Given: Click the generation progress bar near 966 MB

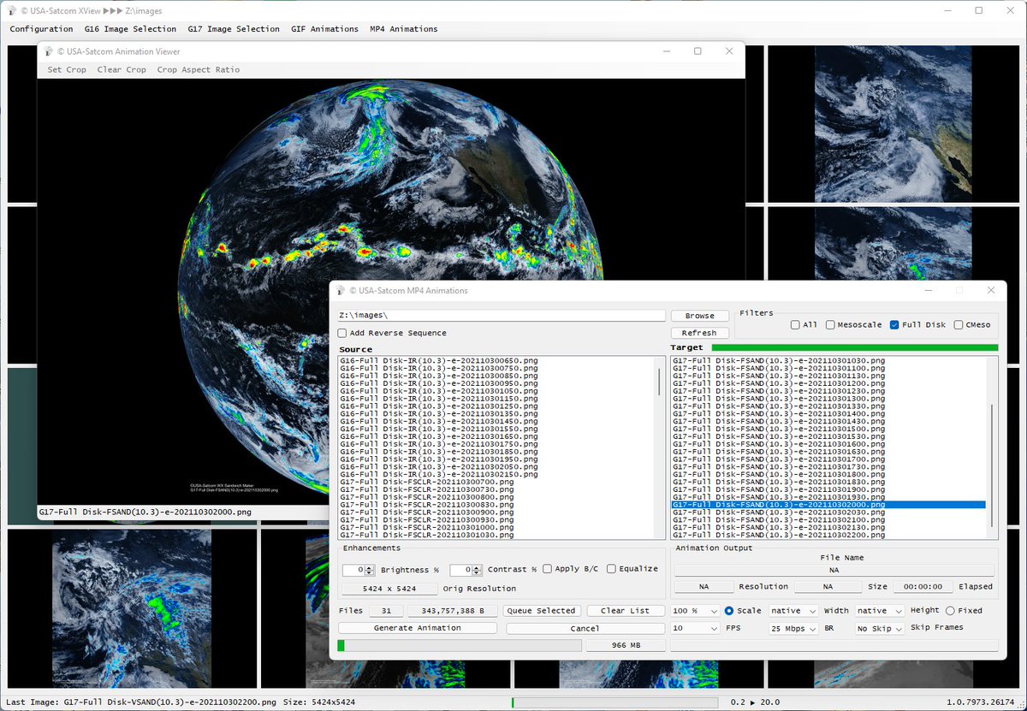Looking at the screenshot, I should (460, 645).
